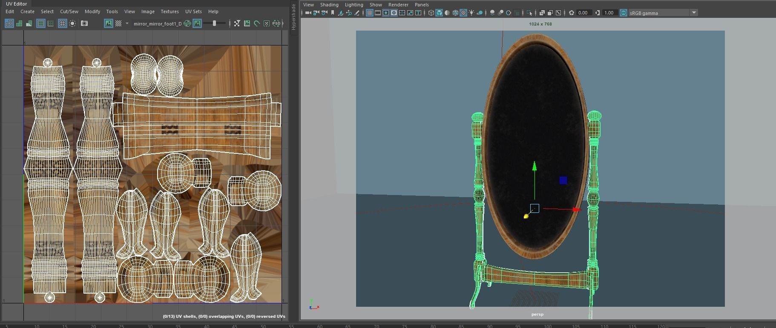Click the use image ratio icon
This screenshot has width=776, height=328.
pos(247,23)
